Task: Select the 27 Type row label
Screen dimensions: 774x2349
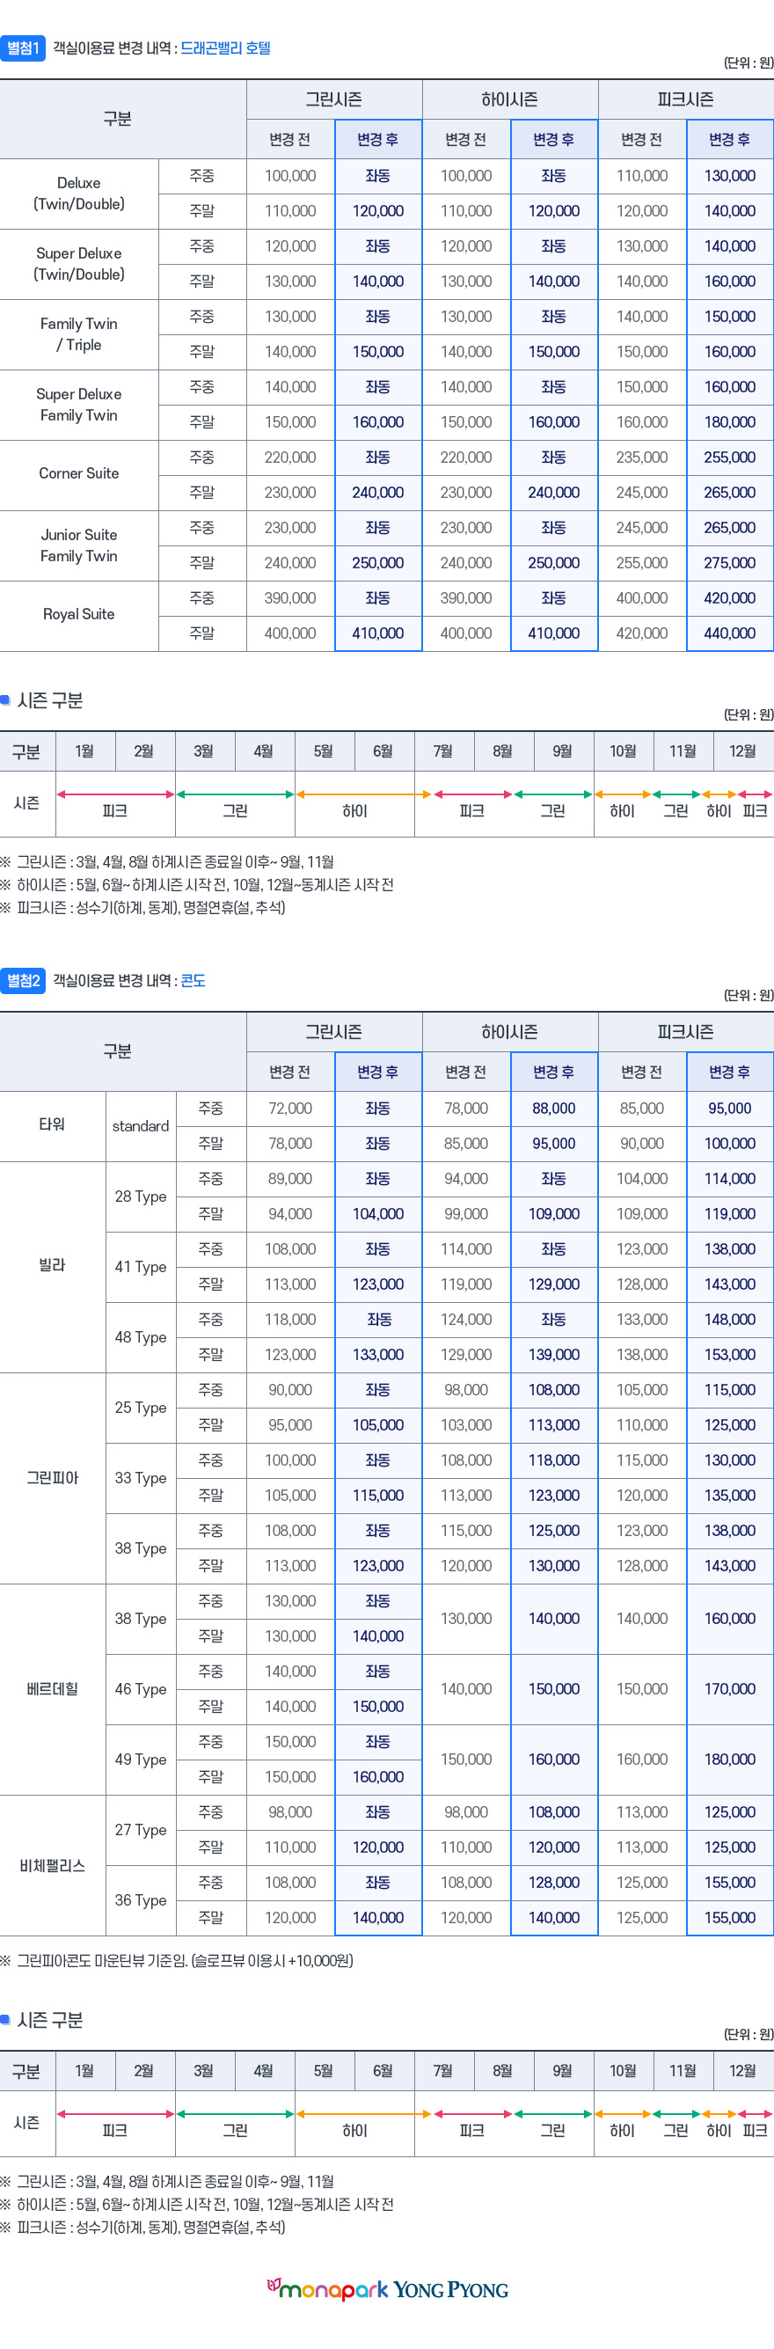Action: point(141,1830)
